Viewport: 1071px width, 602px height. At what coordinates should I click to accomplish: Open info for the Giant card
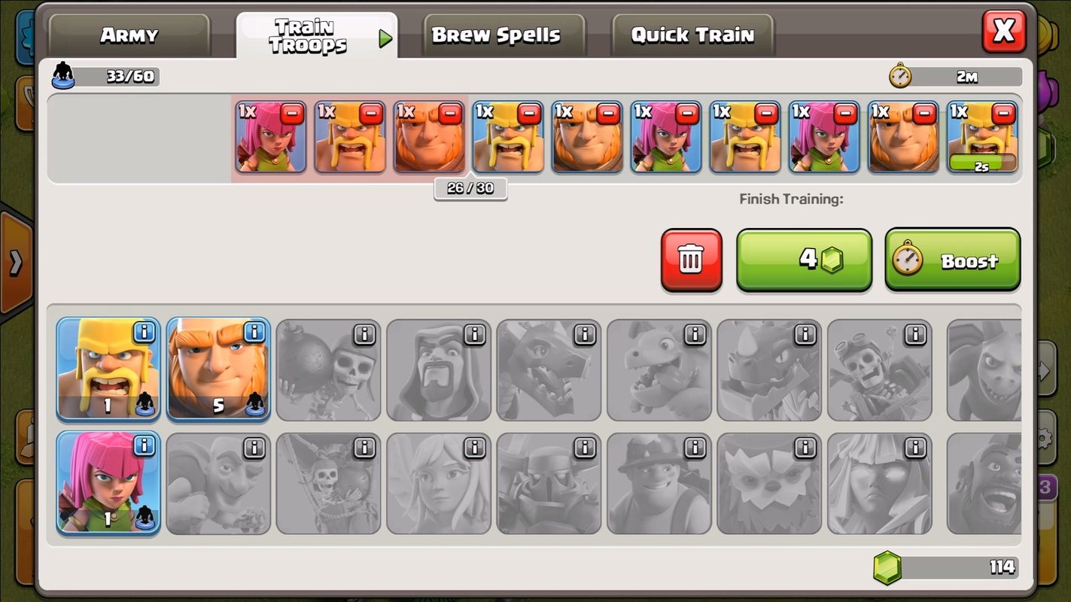(x=254, y=332)
